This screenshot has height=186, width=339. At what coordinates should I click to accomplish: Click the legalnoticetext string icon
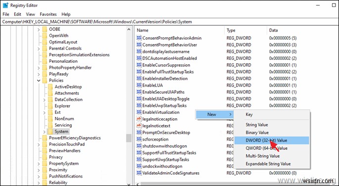click(139, 126)
